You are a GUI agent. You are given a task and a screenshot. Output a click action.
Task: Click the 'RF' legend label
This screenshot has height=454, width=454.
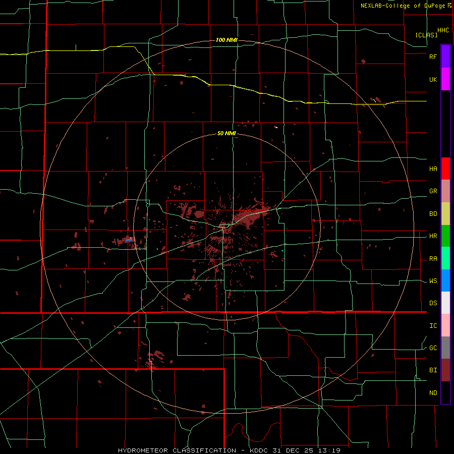(x=433, y=56)
